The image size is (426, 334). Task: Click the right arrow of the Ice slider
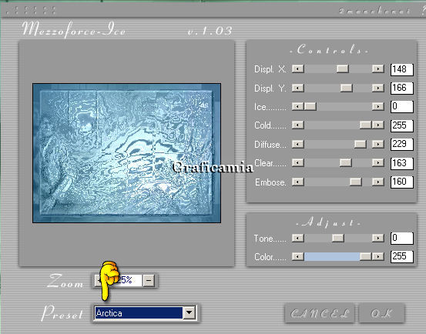[x=378, y=106]
